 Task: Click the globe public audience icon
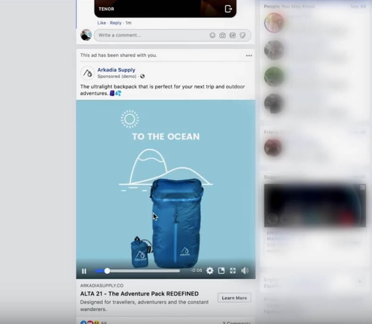(x=142, y=76)
